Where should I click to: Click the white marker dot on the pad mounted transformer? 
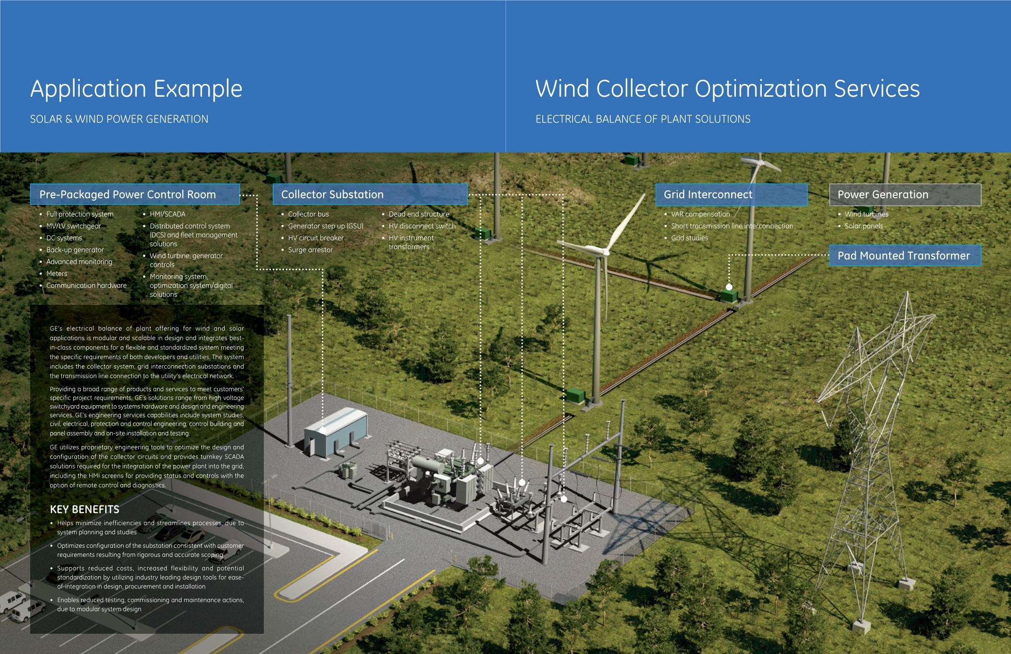click(729, 287)
